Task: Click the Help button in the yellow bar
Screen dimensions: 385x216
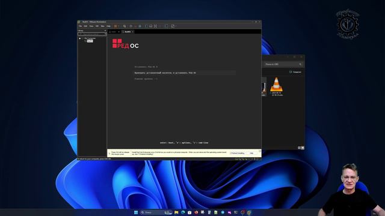Action: coord(251,153)
